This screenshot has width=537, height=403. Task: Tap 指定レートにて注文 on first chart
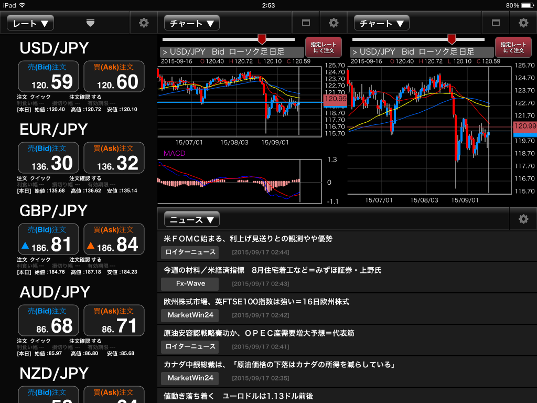(x=323, y=47)
